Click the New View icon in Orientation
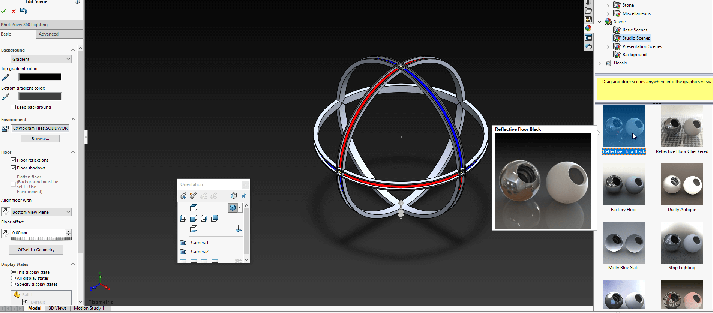Screen dimensions: 713x313 pos(193,196)
